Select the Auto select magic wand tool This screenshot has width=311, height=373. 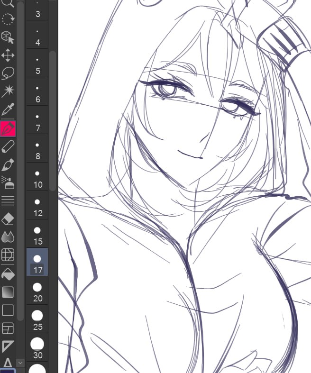pos(8,91)
